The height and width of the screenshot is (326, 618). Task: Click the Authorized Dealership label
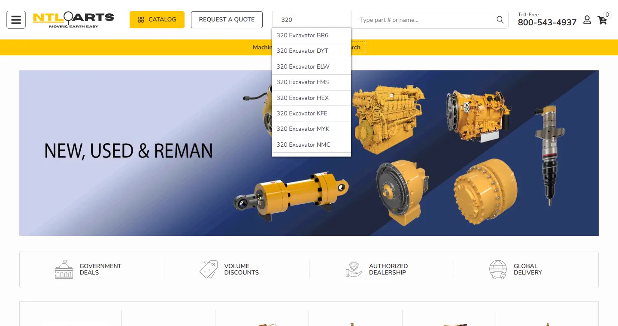[388, 269]
